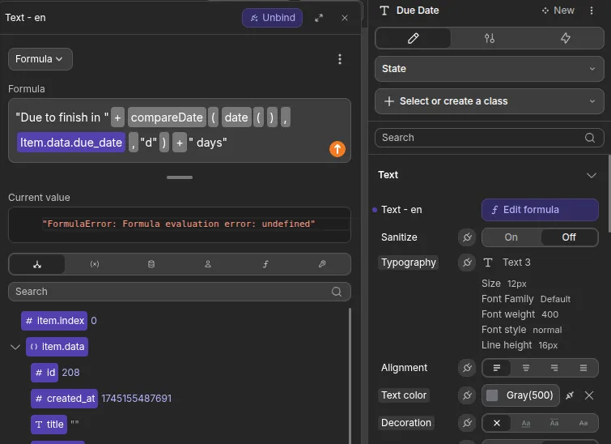This screenshot has height=444, width=611.
Task: Switch to the collections database tab
Action: point(151,264)
